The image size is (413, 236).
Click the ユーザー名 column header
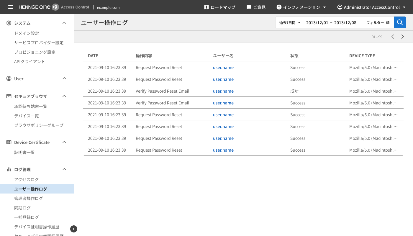[223, 56]
